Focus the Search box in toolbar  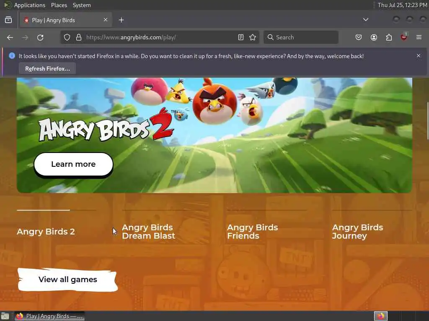coord(301,37)
